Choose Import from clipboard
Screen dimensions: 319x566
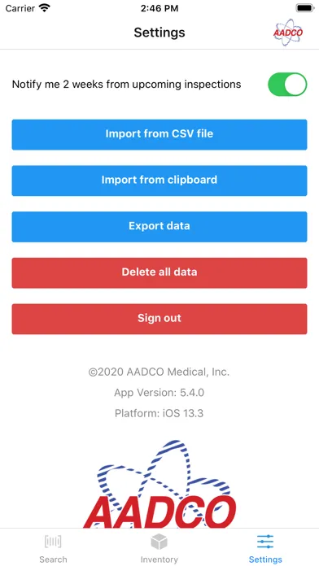pos(159,181)
